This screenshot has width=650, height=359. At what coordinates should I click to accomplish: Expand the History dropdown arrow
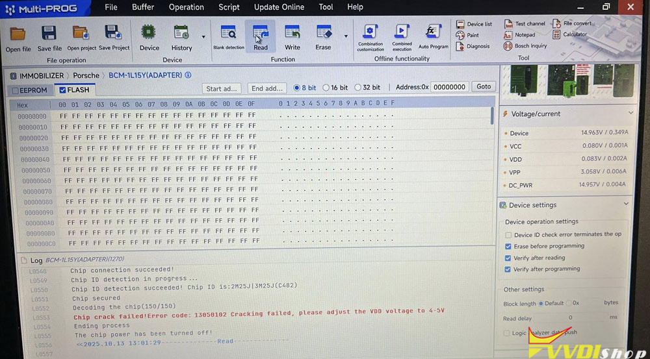click(203, 37)
